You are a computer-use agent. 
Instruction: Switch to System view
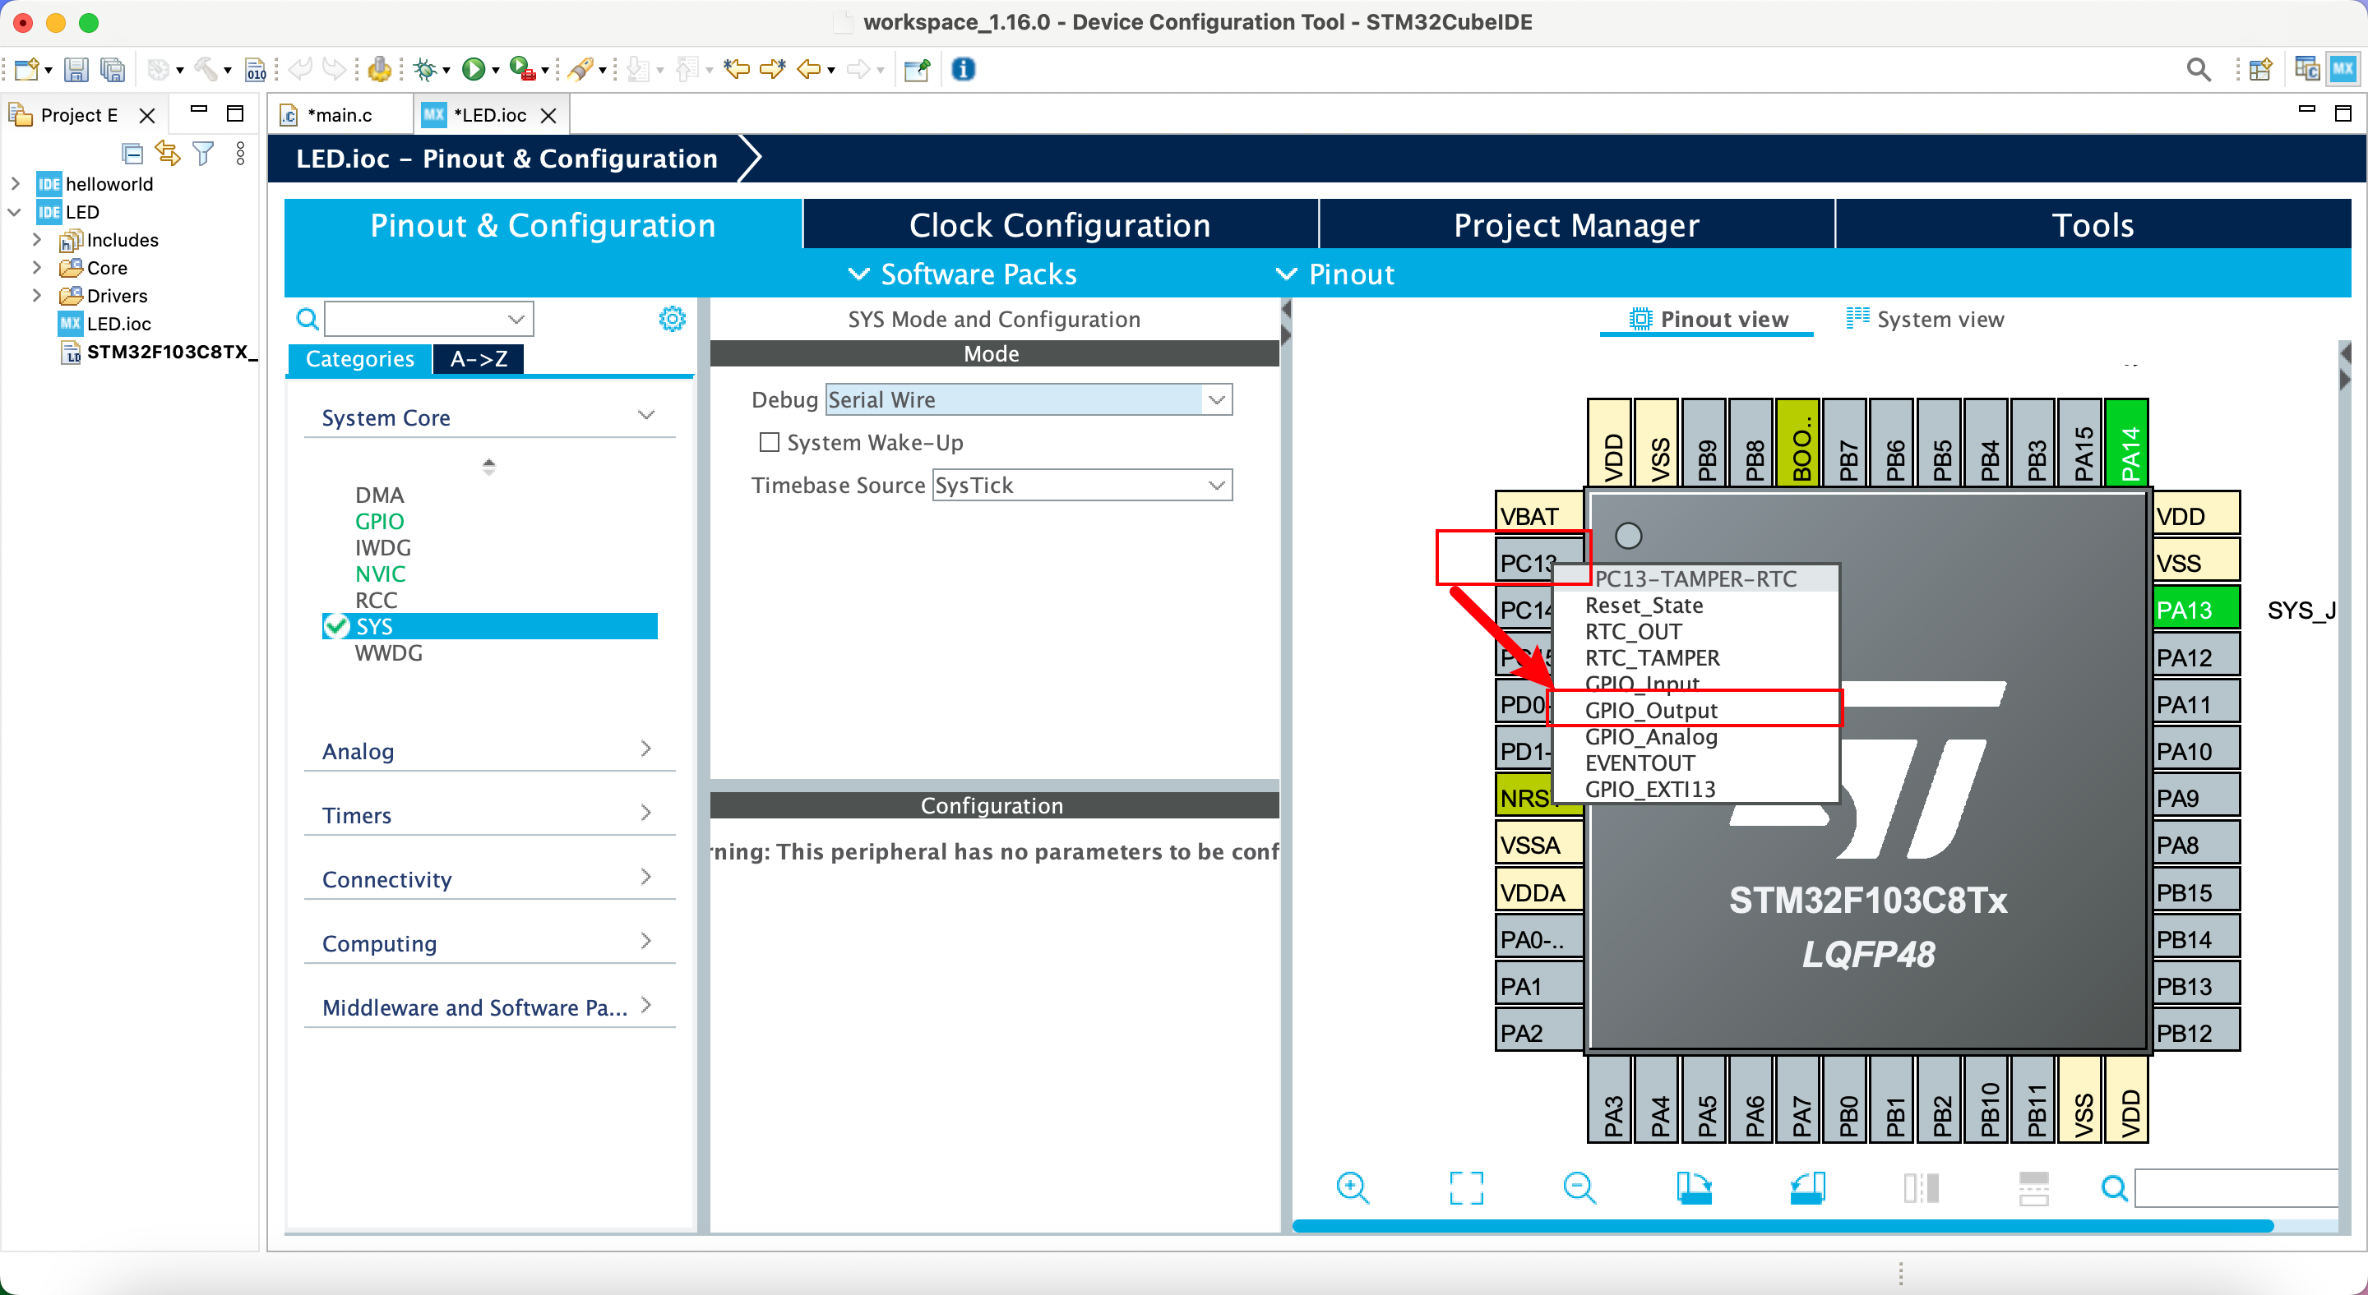pos(1925,319)
